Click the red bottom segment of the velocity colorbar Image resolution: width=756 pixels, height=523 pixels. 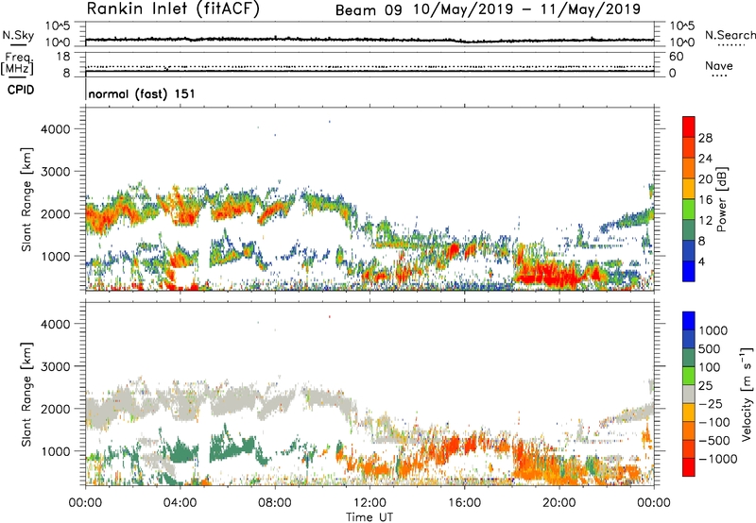[689, 467]
